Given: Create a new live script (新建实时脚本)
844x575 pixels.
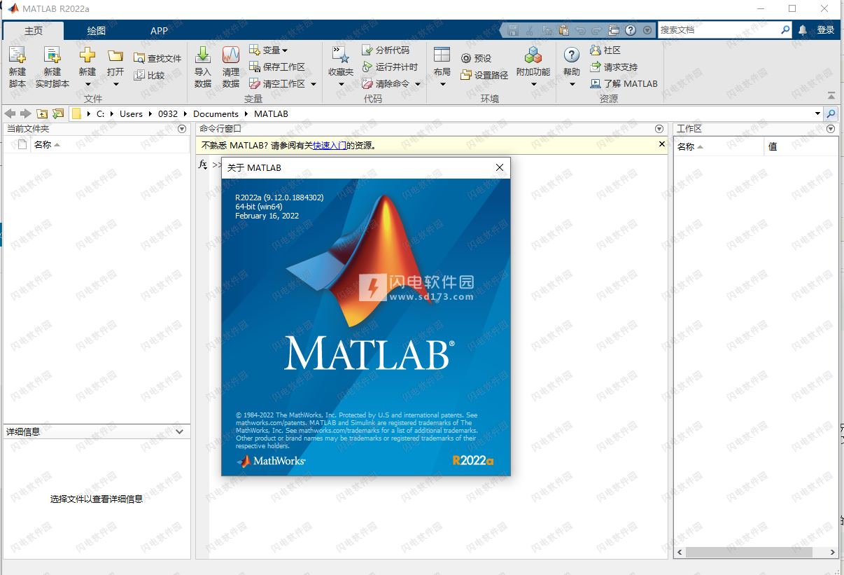Looking at the screenshot, I should coord(52,67).
